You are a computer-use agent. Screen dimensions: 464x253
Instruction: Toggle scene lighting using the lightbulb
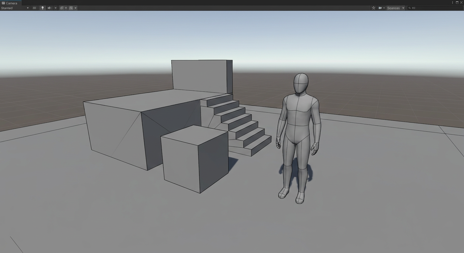[42, 8]
